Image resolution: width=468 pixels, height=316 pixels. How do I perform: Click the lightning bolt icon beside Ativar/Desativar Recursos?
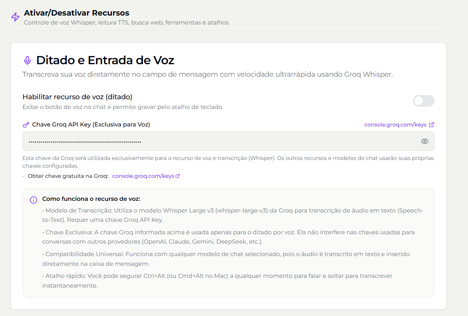[x=15, y=17]
